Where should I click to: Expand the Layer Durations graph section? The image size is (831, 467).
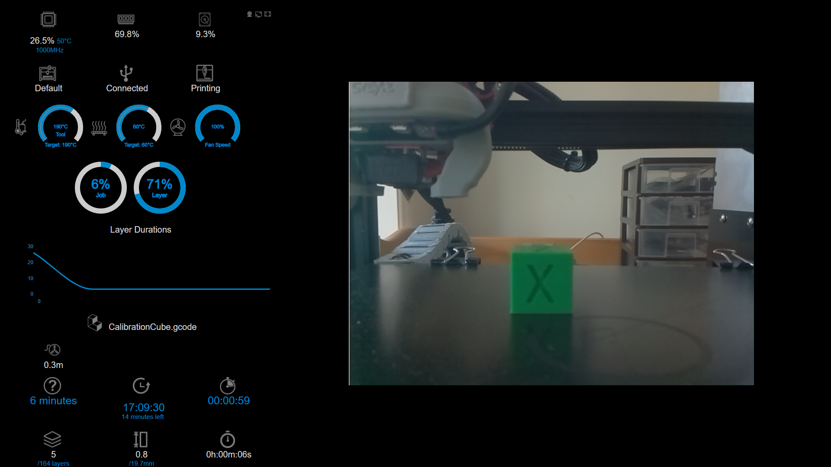tap(141, 230)
